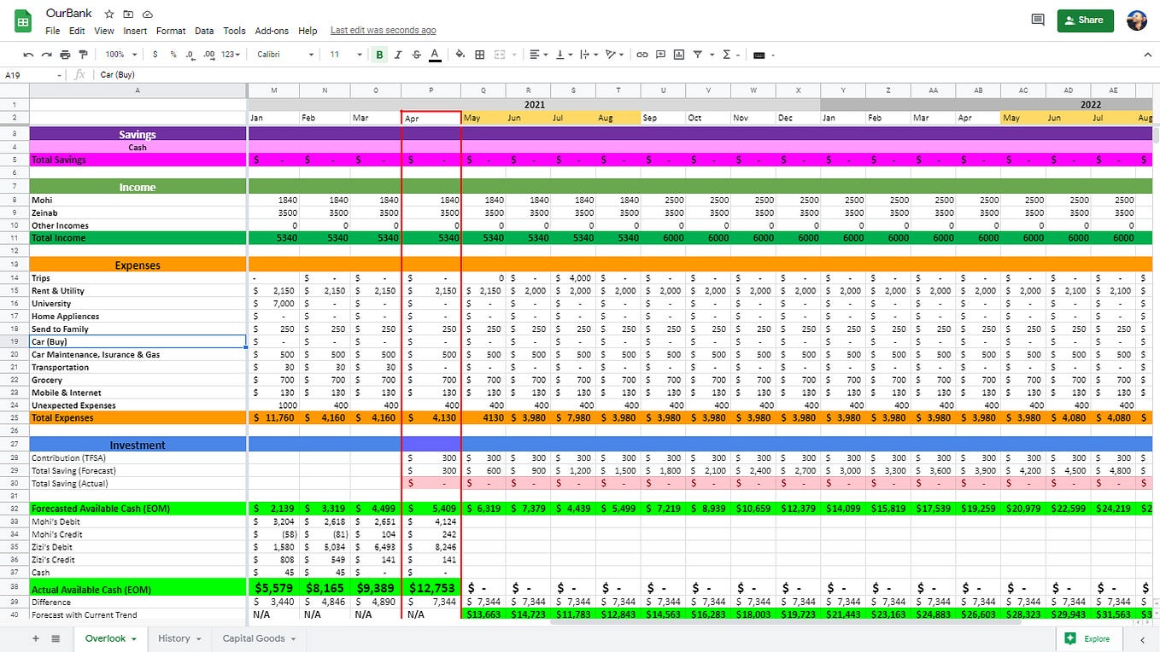Click the cloud document status icon
The image size is (1160, 652).
tap(148, 15)
